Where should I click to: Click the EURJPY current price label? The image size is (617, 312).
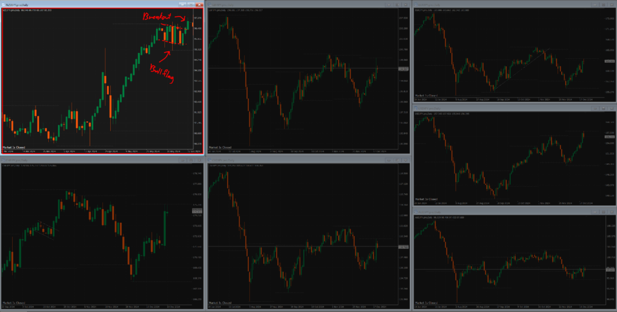(610, 61)
